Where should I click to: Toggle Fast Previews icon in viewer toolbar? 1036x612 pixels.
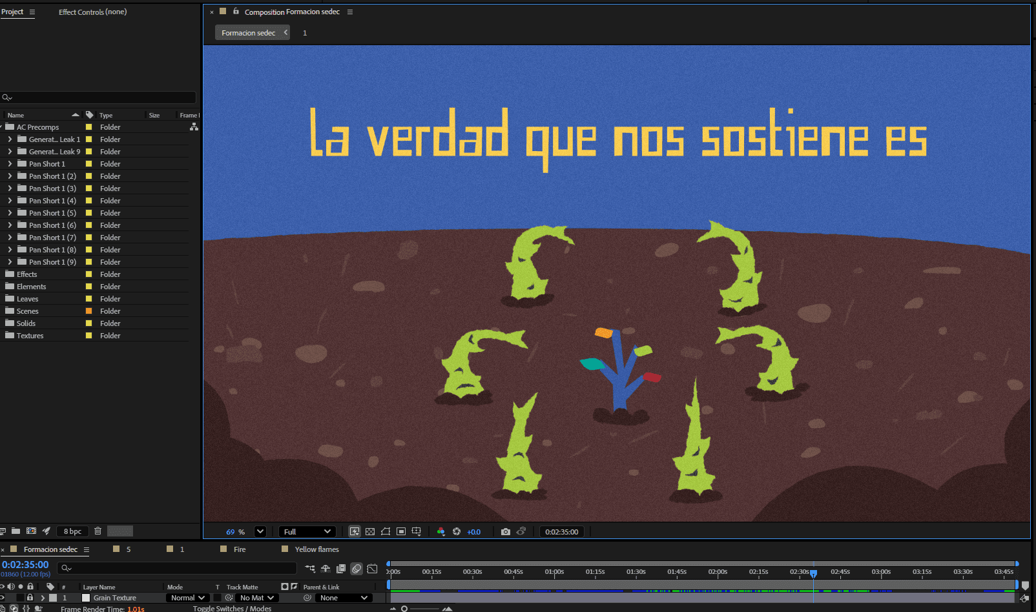[x=355, y=531]
